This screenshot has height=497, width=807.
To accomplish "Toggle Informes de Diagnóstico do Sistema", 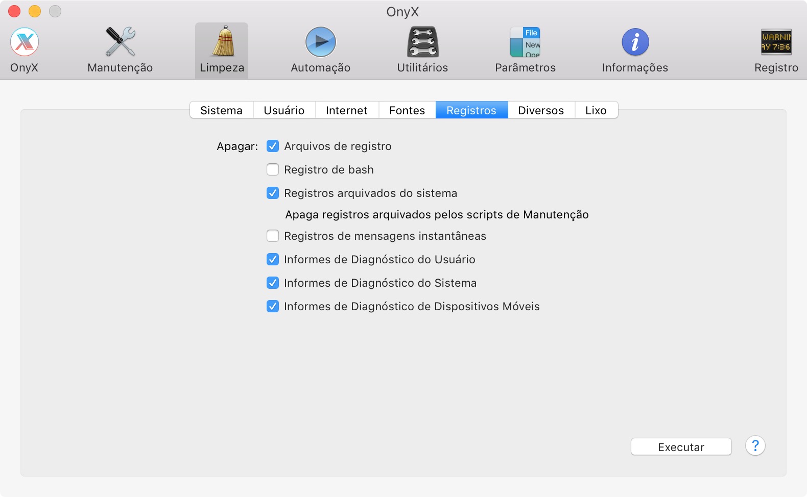I will [273, 283].
